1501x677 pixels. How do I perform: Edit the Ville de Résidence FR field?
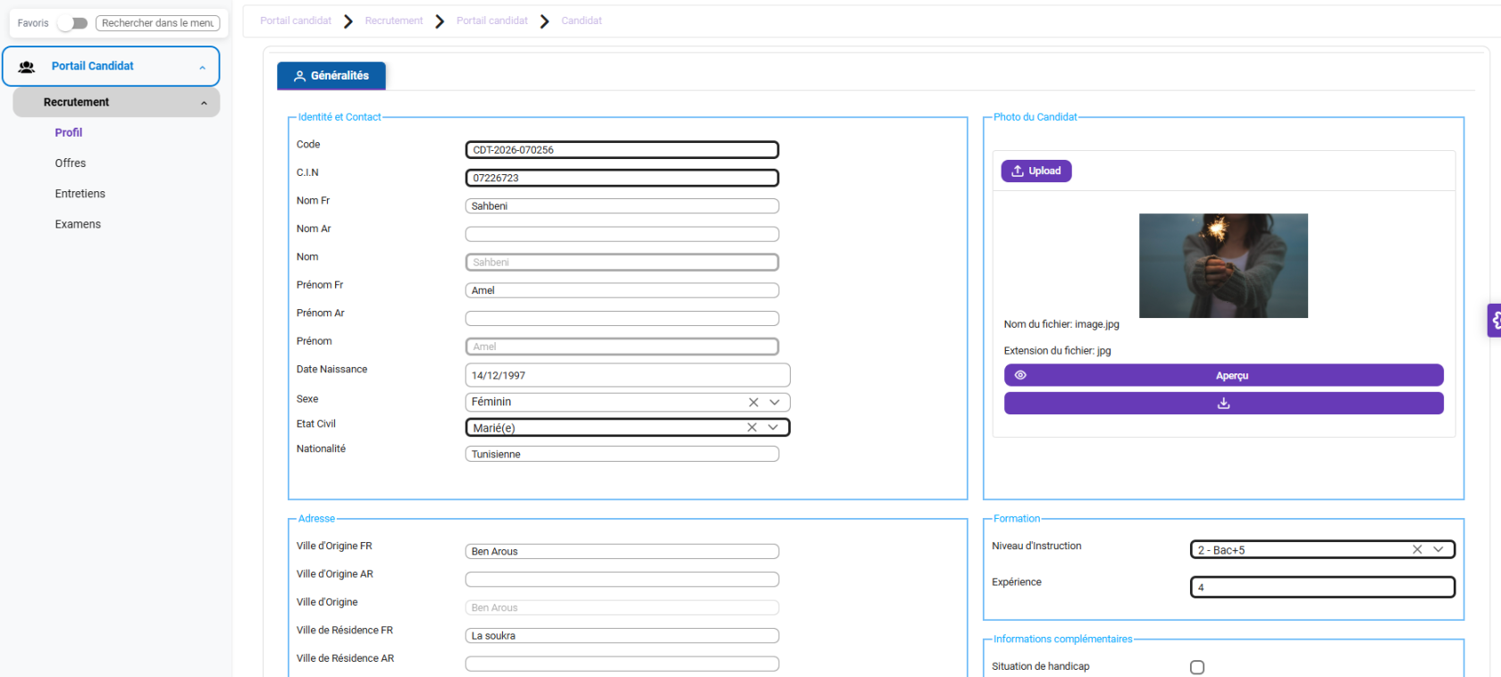pyautogui.click(x=622, y=636)
